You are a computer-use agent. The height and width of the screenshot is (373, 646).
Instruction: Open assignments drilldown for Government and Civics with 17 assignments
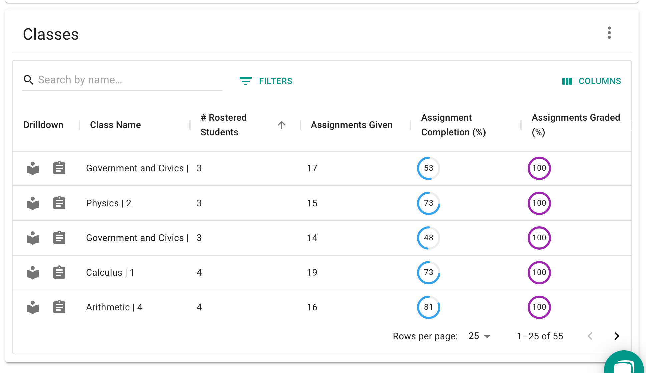(59, 168)
